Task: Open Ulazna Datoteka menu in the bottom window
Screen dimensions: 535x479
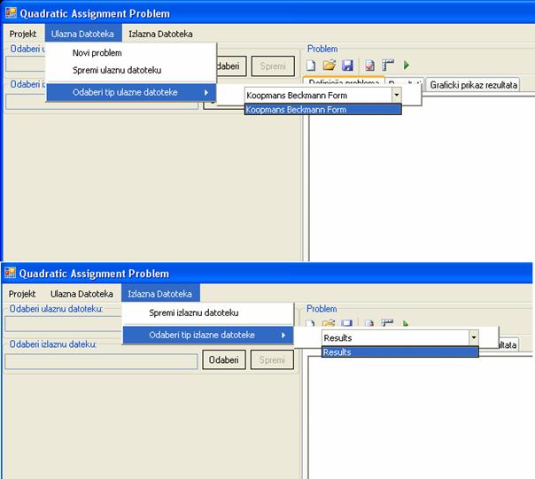Action: coord(81,294)
